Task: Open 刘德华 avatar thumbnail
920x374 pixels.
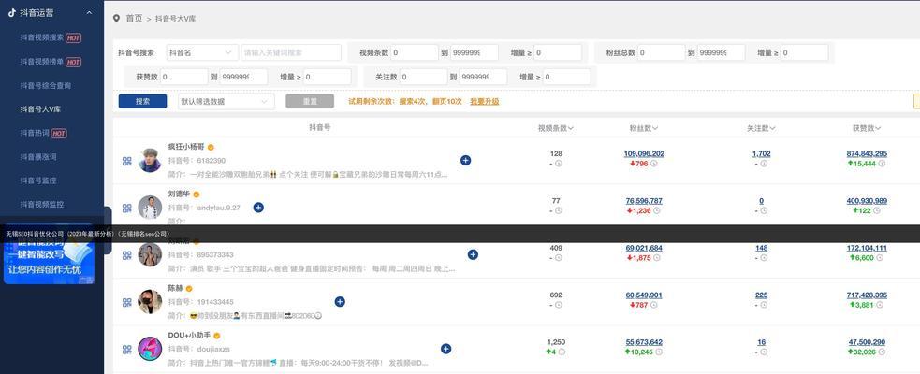Action: (x=150, y=207)
